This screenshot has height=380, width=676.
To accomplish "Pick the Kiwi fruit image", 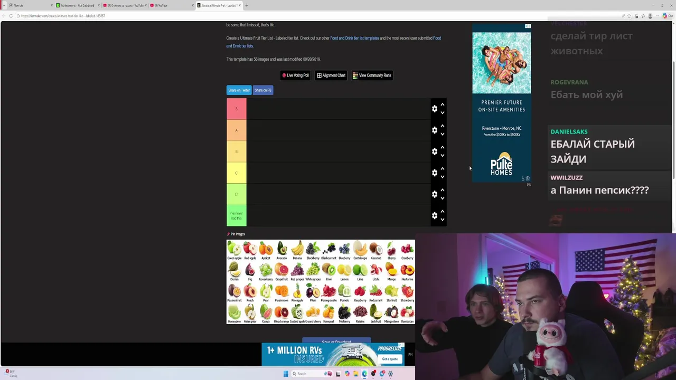I will 328,272.
